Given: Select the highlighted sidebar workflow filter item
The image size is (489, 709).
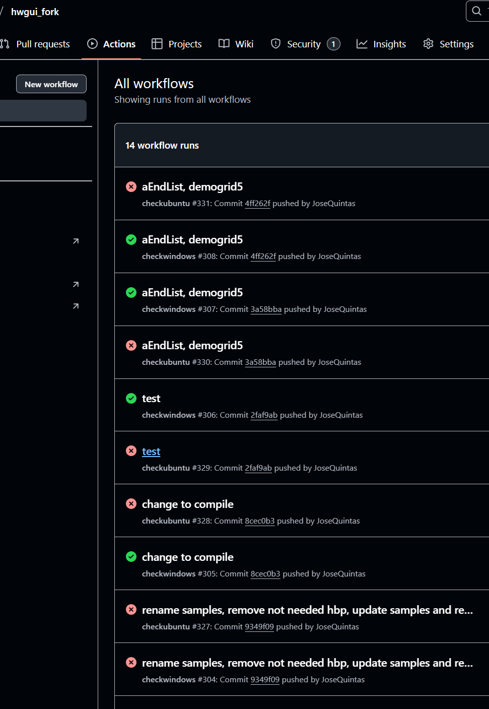Looking at the screenshot, I should [43, 110].
